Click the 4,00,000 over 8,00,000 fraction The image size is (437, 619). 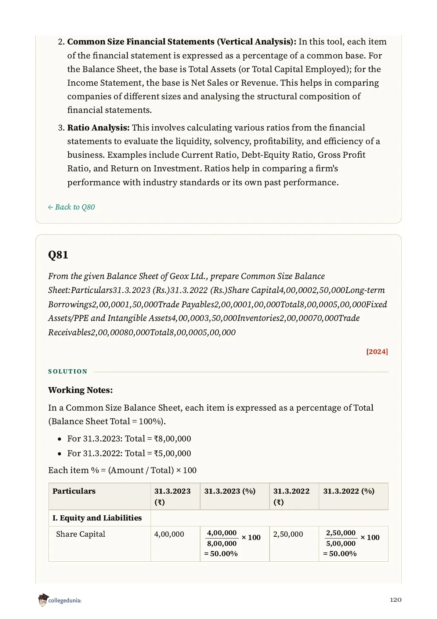222,538
